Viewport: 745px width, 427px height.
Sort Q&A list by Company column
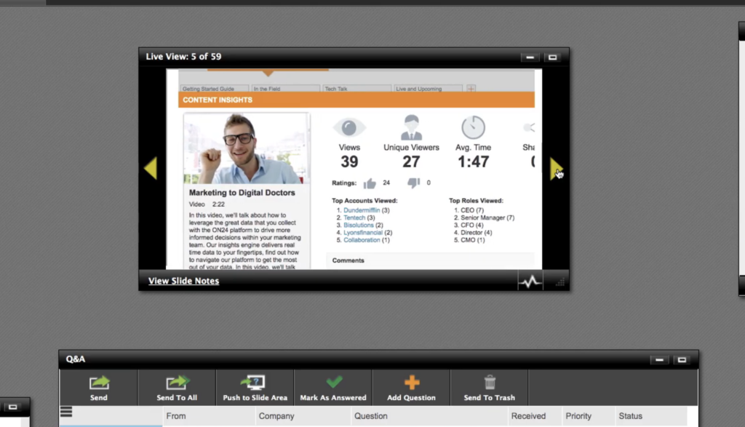[x=276, y=416]
